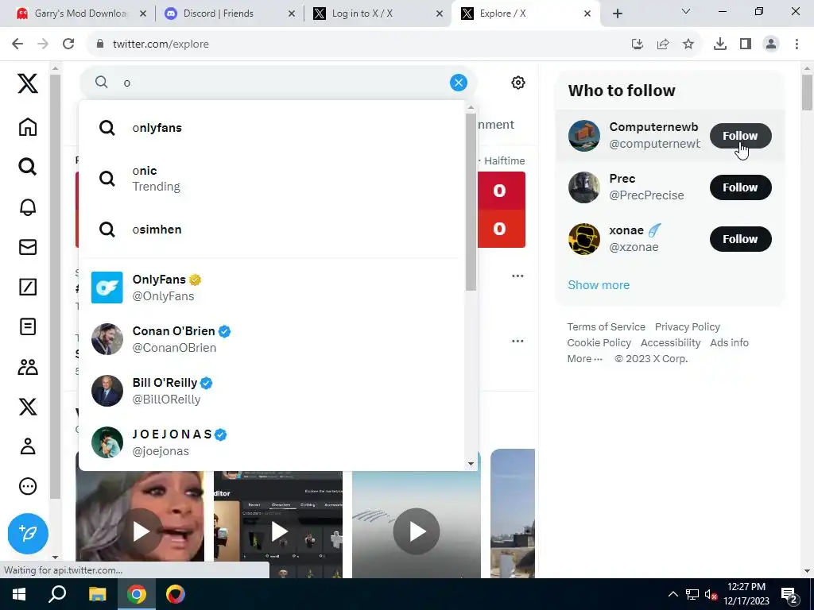Follow Prec account
The image size is (814, 610).
click(740, 187)
